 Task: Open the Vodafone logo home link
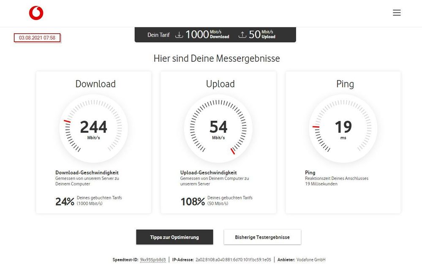click(36, 13)
